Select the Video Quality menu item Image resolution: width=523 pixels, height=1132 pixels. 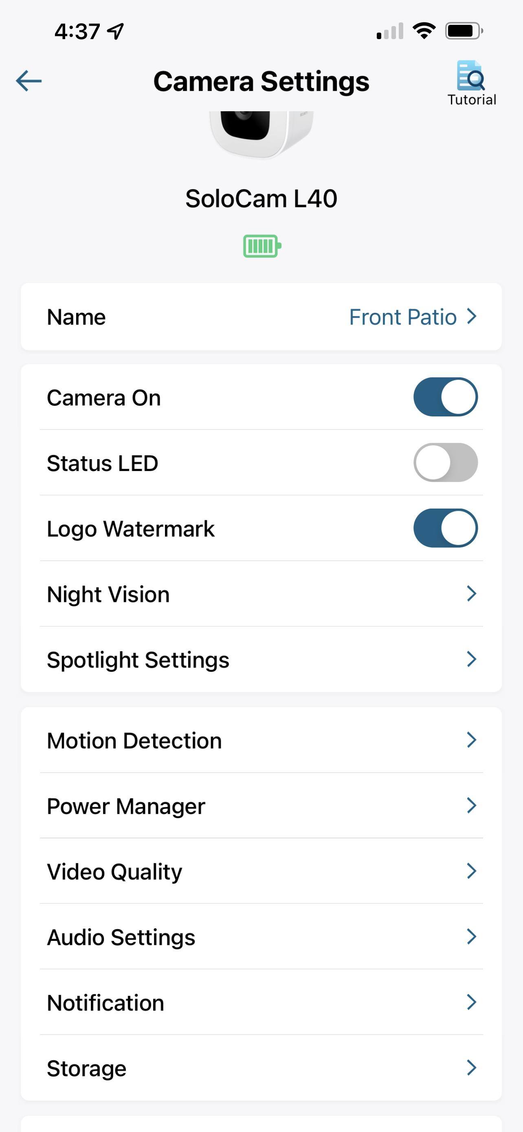(261, 871)
